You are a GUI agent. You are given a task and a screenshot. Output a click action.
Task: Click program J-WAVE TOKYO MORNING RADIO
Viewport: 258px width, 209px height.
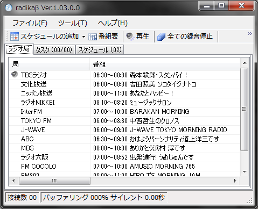pyautogui.click(x=178, y=130)
